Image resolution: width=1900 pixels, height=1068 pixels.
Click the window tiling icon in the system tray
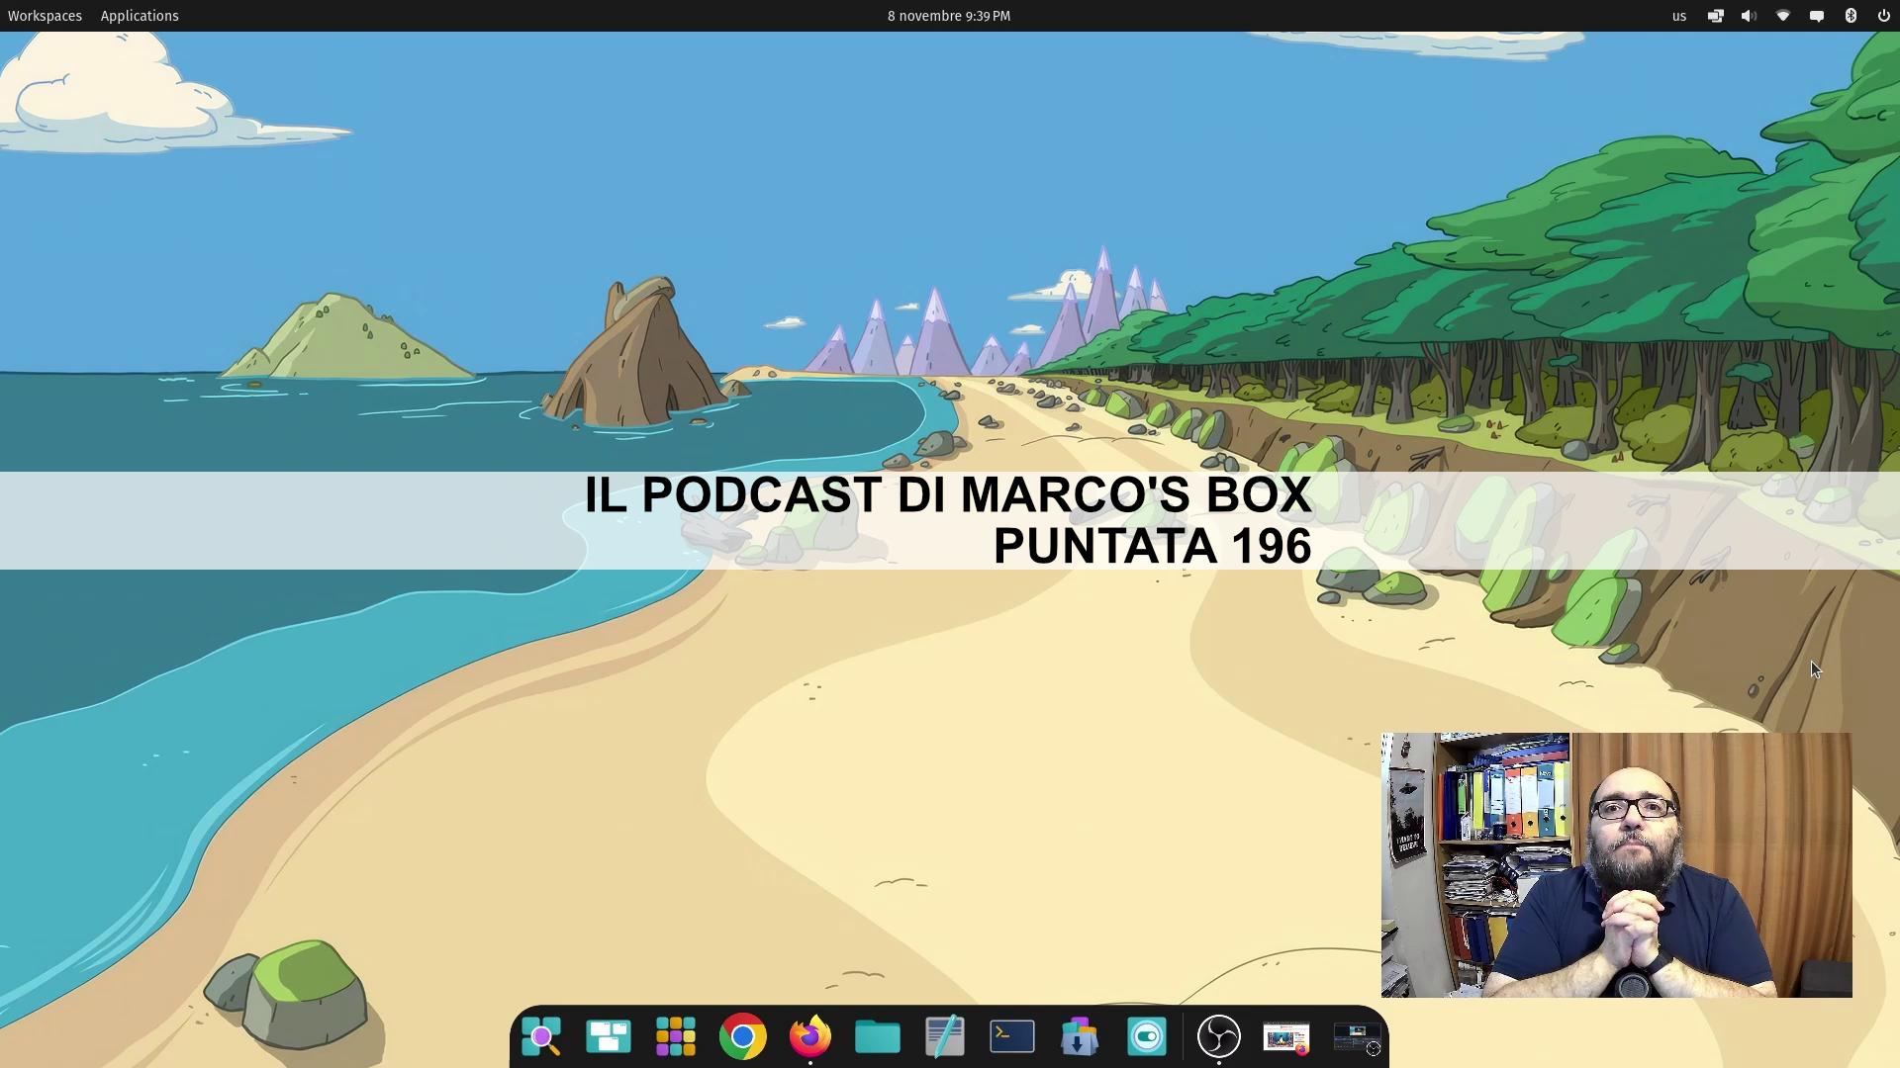click(1716, 16)
